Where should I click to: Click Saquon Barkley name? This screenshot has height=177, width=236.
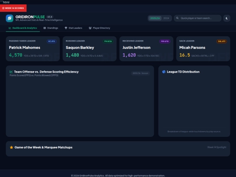click(x=80, y=48)
